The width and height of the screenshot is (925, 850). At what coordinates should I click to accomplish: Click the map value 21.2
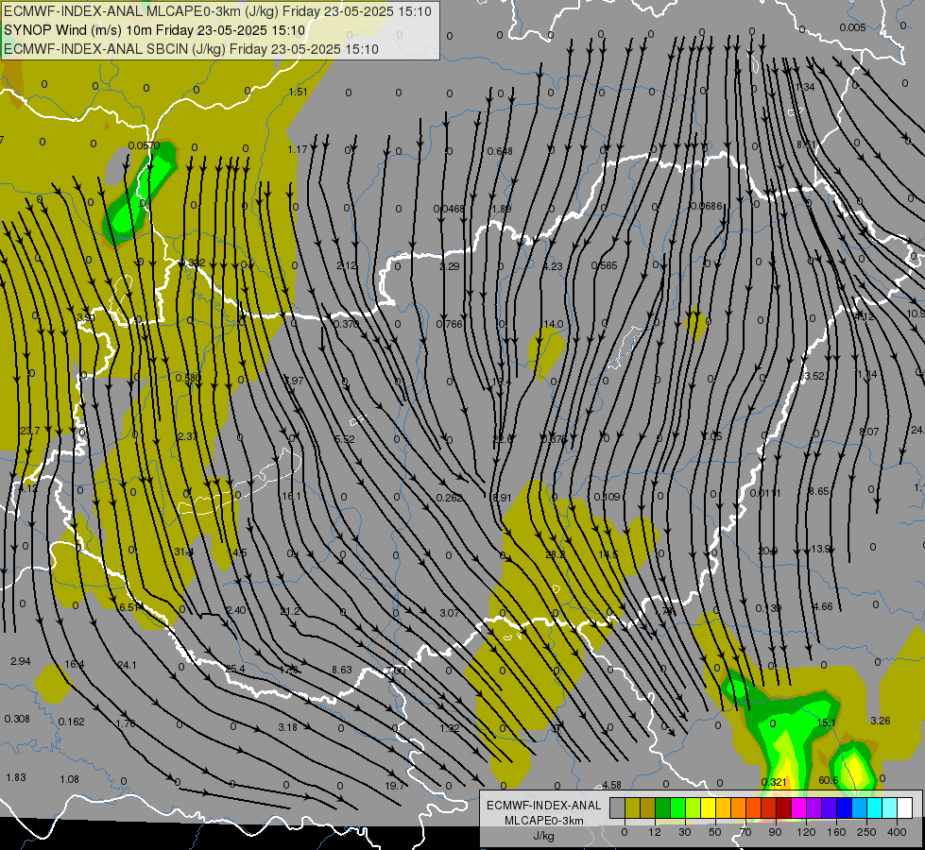tap(290, 611)
